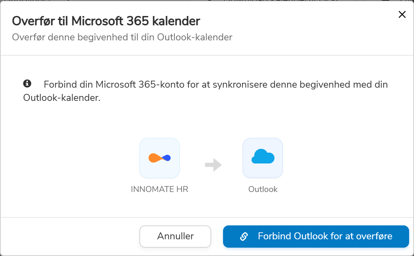Select the information symbol before the Forbind text

(27, 83)
